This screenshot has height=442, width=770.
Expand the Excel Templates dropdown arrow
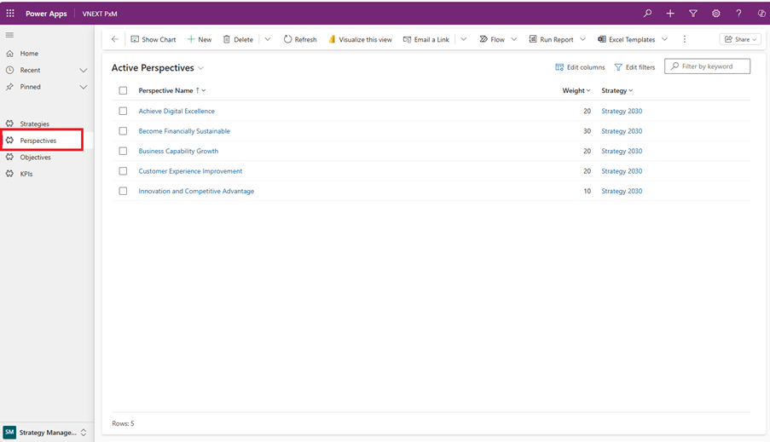point(664,39)
